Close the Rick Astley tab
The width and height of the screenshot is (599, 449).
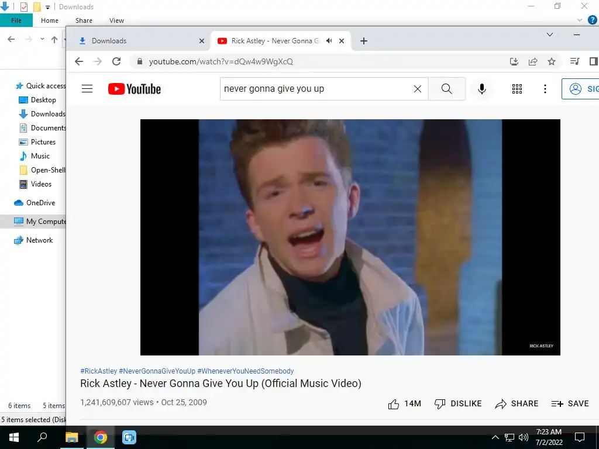(342, 41)
